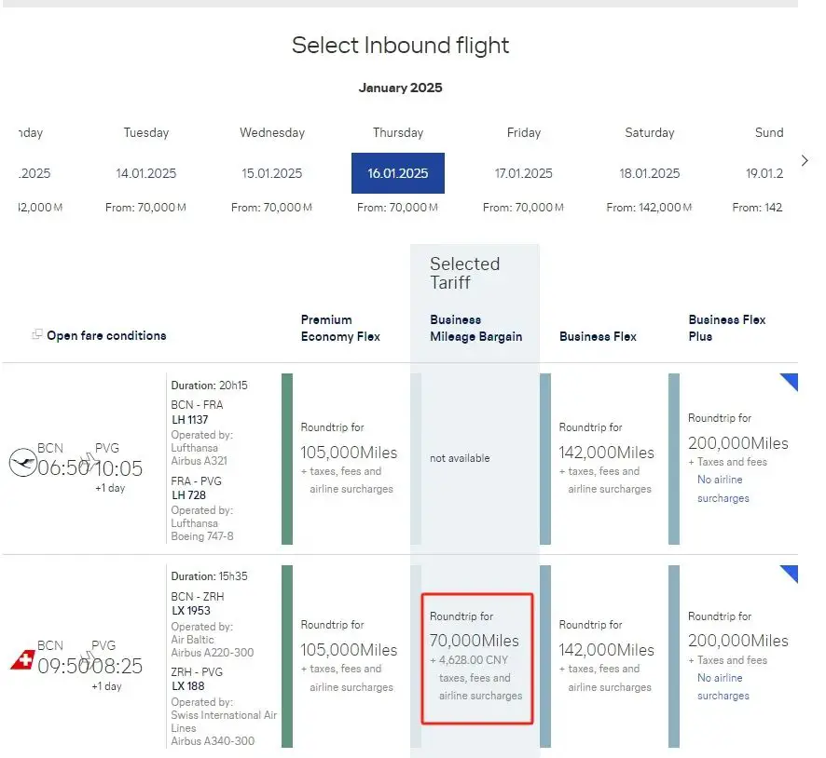
Task: Click the BCN - ZRH segment text
Action: tap(198, 597)
